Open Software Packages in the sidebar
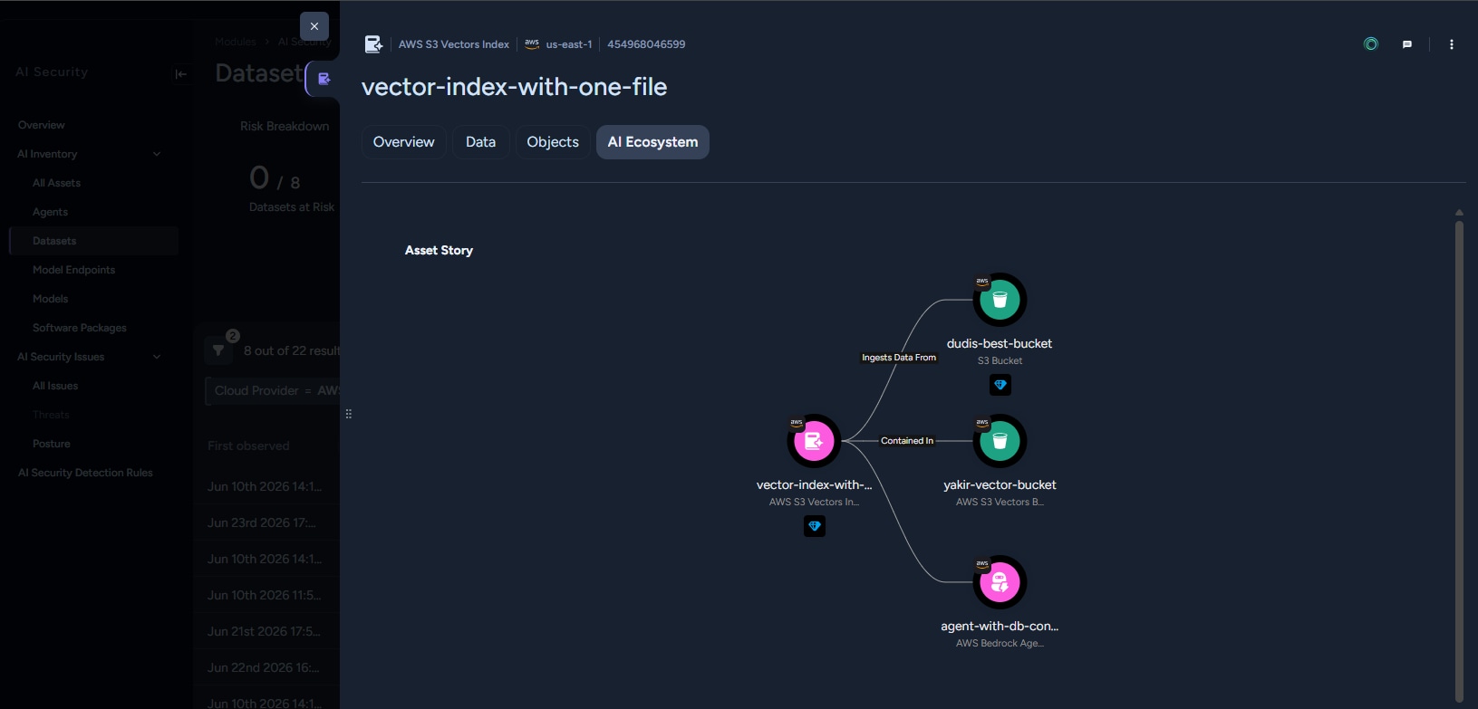 (x=79, y=328)
